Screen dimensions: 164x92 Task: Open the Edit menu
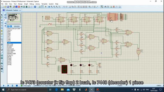(x=6, y=4)
